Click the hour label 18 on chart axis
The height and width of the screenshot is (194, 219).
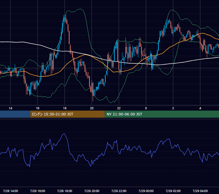[65, 108]
